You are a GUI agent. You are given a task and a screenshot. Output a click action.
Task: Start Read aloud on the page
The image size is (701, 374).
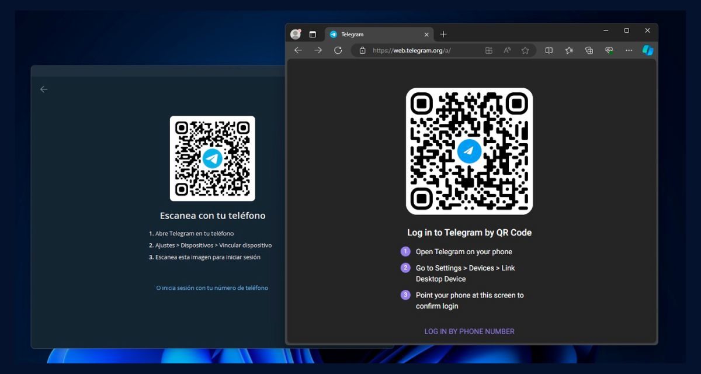point(507,50)
